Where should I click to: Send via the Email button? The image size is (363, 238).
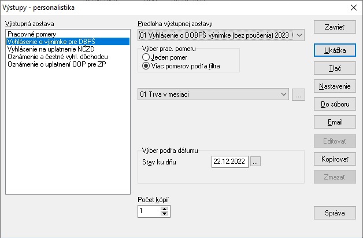point(335,122)
